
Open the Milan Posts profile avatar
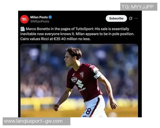[24, 19]
